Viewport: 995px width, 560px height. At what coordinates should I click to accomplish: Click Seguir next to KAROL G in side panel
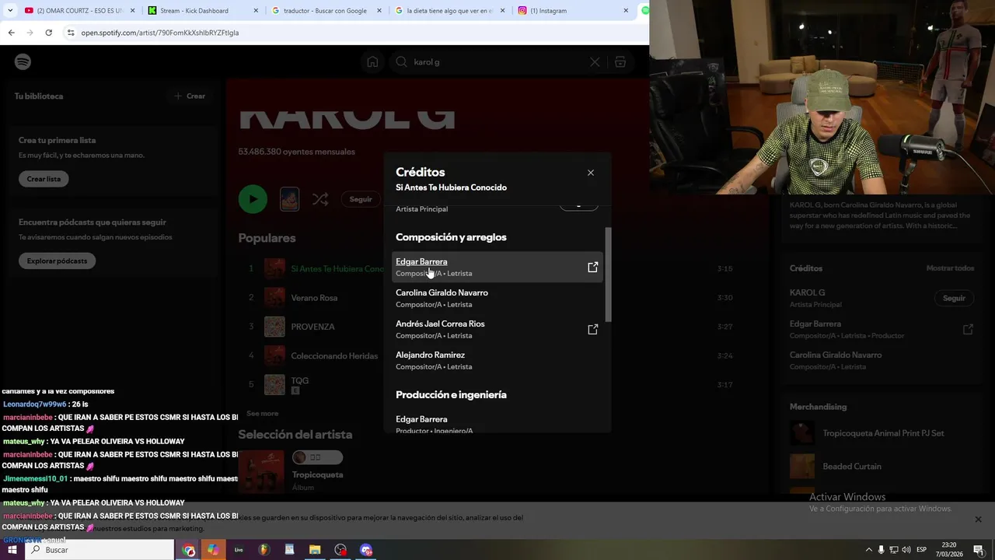[x=954, y=298]
